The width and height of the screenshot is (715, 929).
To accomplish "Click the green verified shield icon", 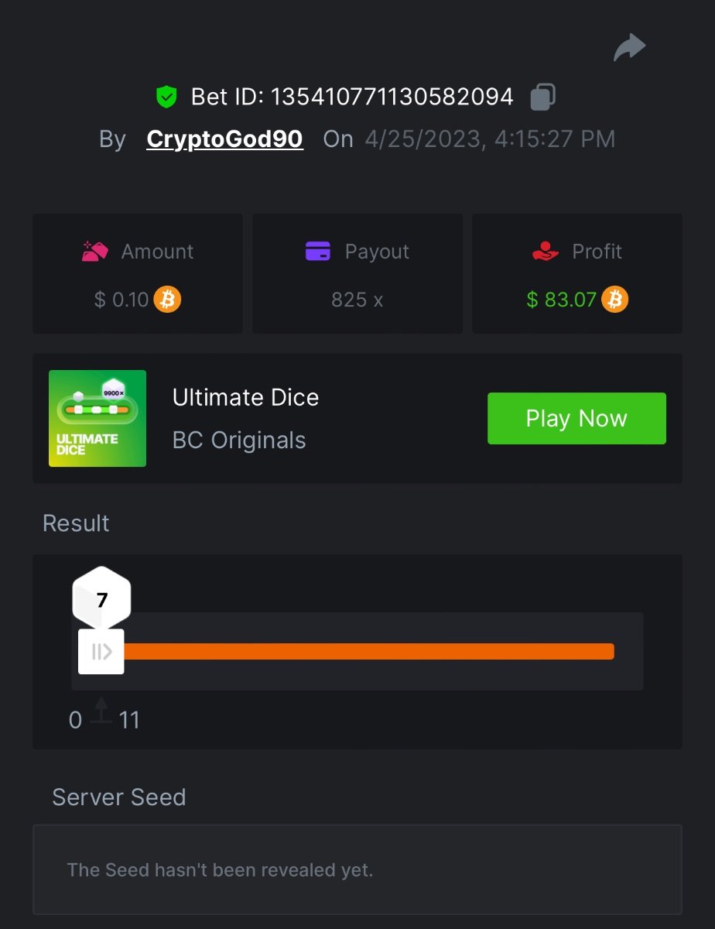I will pyautogui.click(x=166, y=97).
